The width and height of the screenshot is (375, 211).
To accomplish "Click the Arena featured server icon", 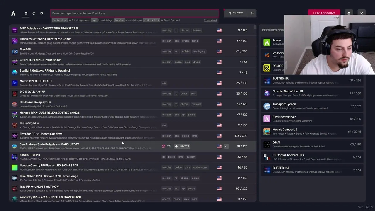I will [x=267, y=42].
